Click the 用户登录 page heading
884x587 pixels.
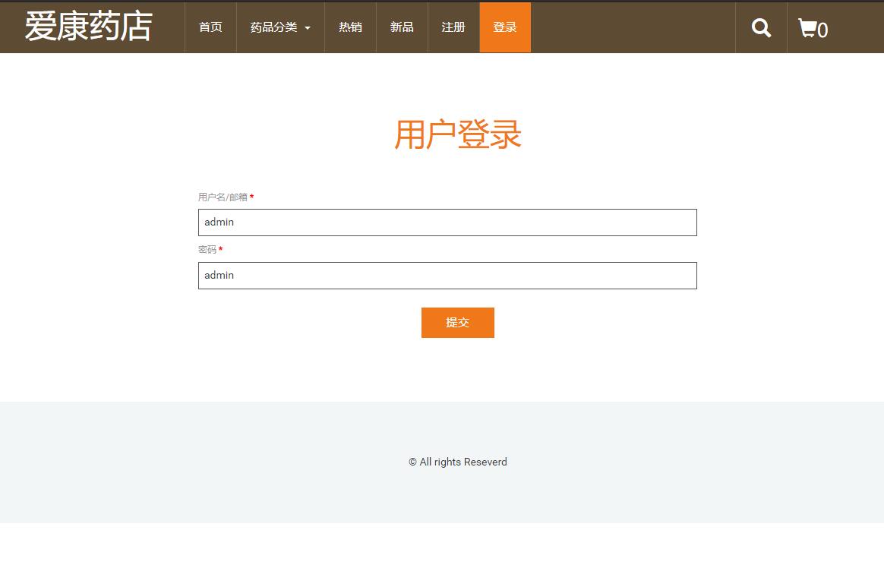coord(458,134)
